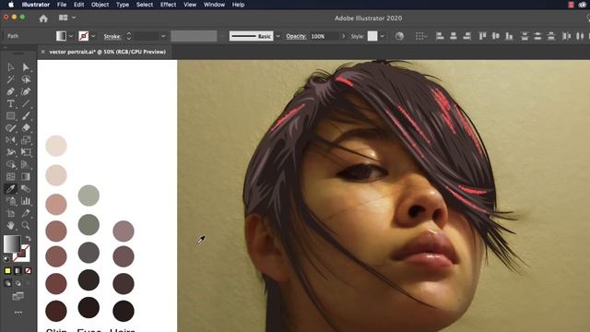The image size is (590, 332).
Task: Open the Basic brush definition dropdown
Action: pyautogui.click(x=277, y=36)
